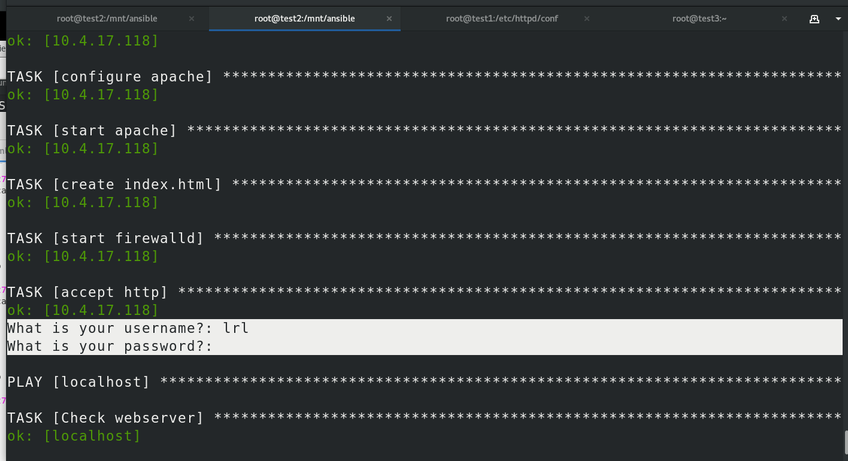
Task: Click the ok line above TASK [configure apache]
Action: coord(83,41)
